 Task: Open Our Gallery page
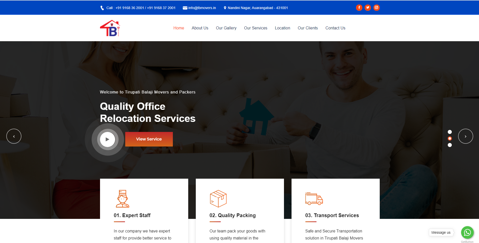[226, 28]
